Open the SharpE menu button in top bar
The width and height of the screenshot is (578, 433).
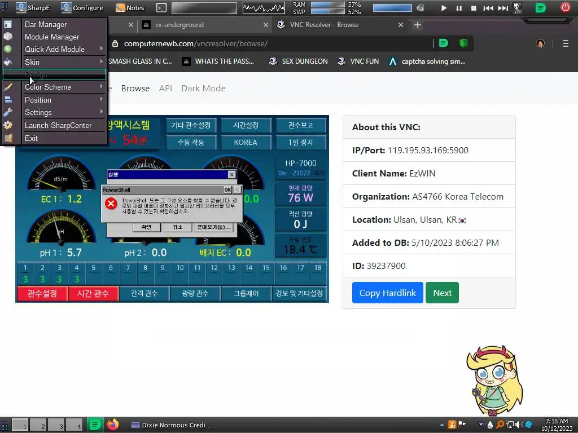(33, 7)
